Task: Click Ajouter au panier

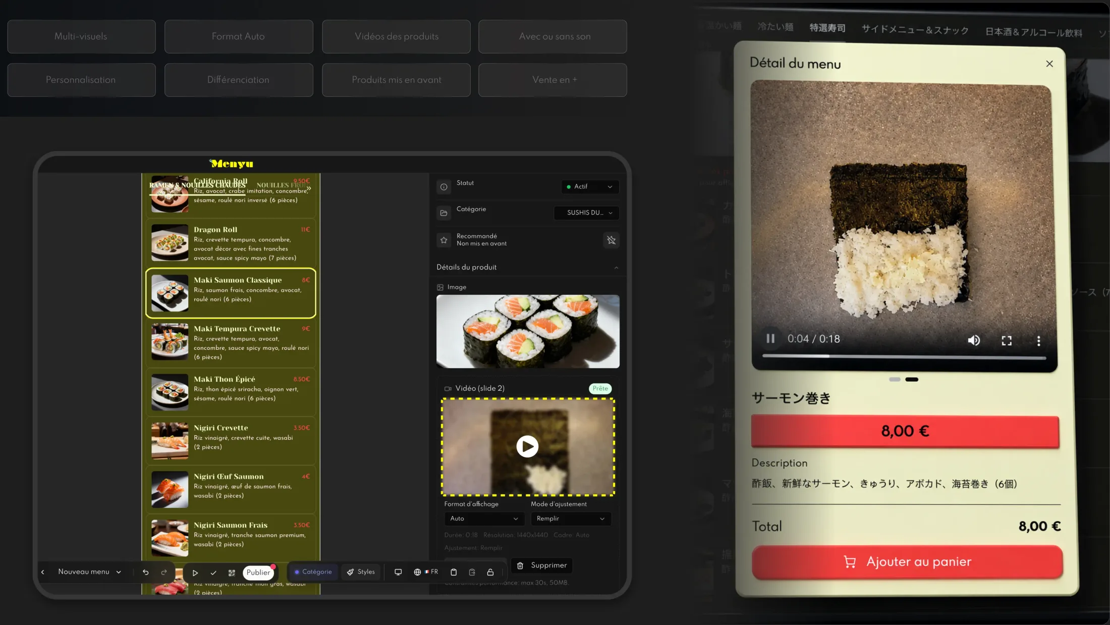Action: coord(907,562)
